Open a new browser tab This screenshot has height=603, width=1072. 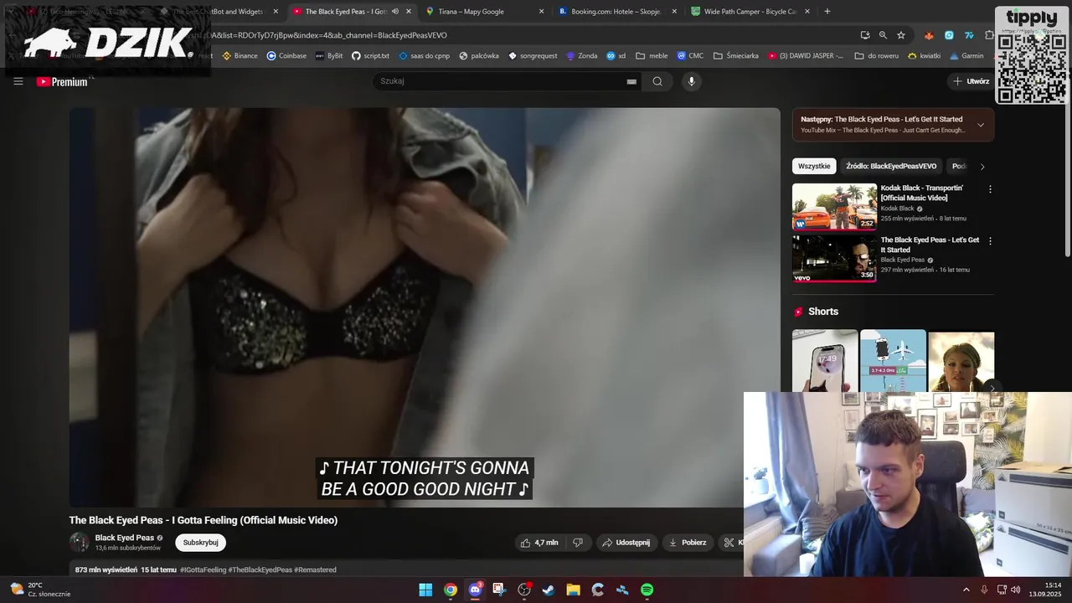pos(827,12)
